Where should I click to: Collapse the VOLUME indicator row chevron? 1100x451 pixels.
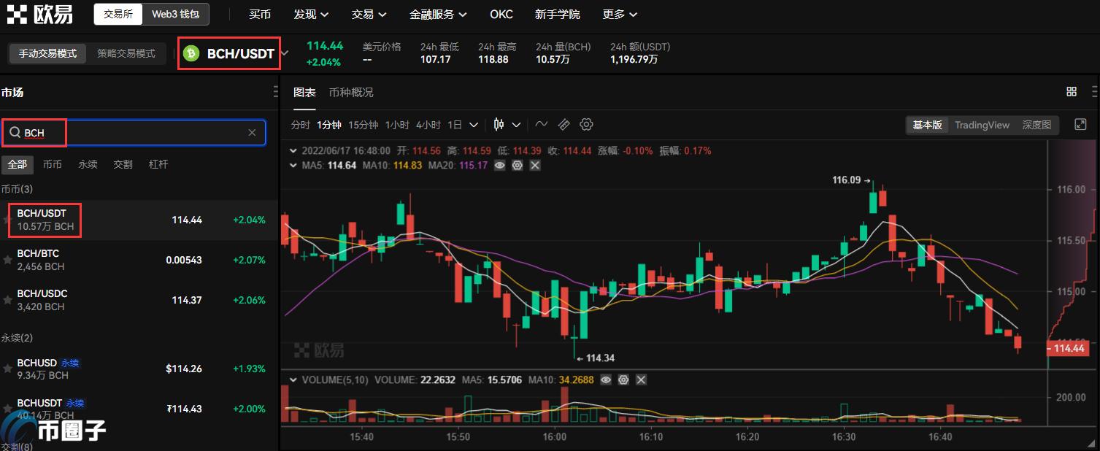pyautogui.click(x=294, y=380)
